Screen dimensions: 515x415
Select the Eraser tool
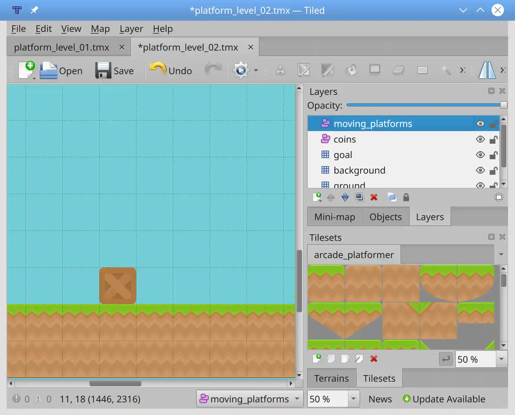coord(399,70)
